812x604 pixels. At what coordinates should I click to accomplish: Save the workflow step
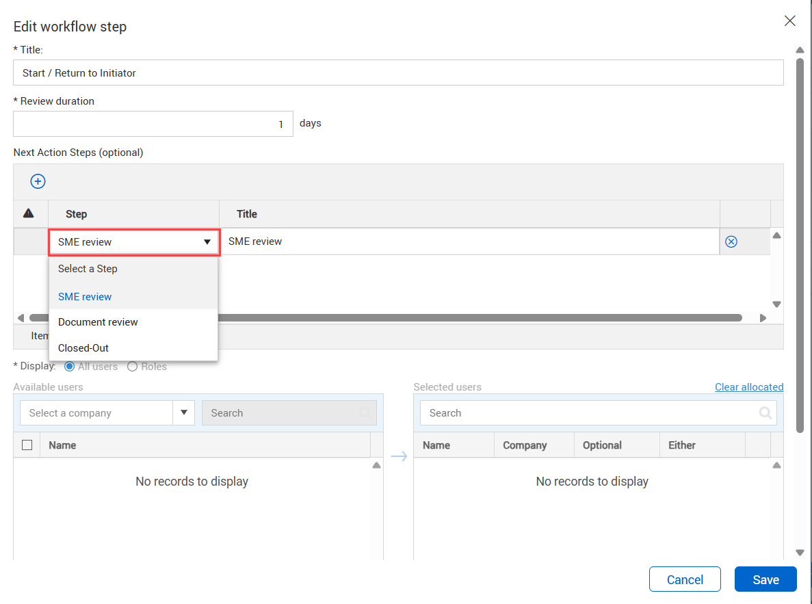[x=765, y=579]
